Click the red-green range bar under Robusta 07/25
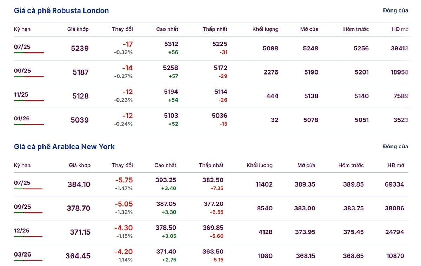This screenshot has height=266, width=421. pyautogui.click(x=29, y=53)
